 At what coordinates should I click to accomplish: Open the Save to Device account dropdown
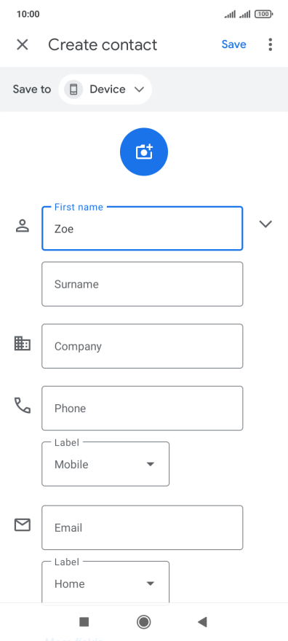(105, 89)
